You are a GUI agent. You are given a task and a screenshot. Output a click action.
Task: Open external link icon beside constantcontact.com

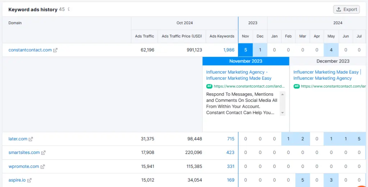click(x=55, y=50)
